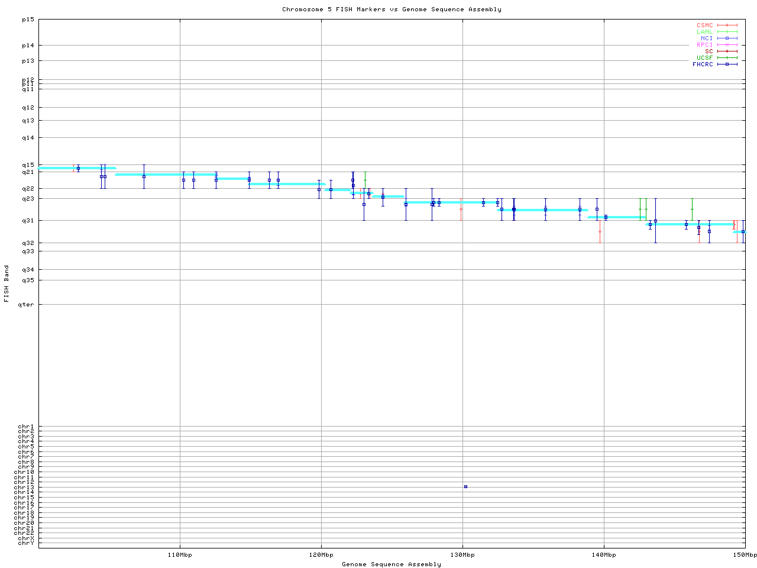Click the dark blue FHCRC legend marker sample
Screen dimensions: 757x568
point(727,64)
